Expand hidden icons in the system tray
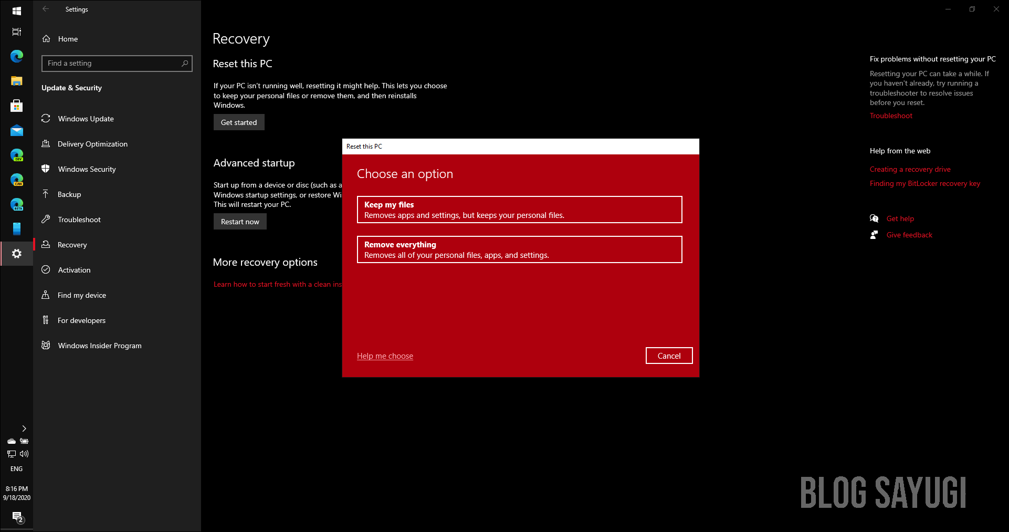Image resolution: width=1009 pixels, height=532 pixels. [x=24, y=429]
